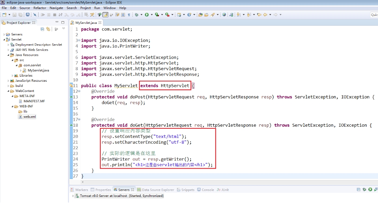
Task: Open the Back history dropdown arrow
Action: click(270, 15)
